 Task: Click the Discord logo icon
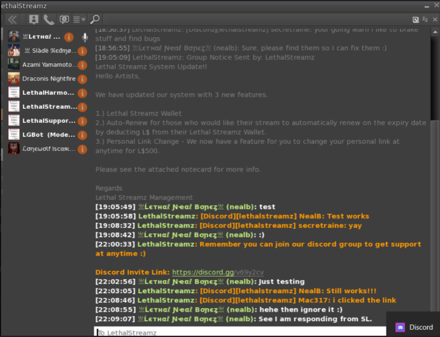(400, 327)
